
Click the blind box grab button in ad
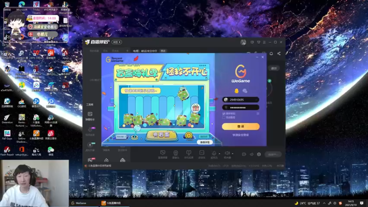click(161, 135)
